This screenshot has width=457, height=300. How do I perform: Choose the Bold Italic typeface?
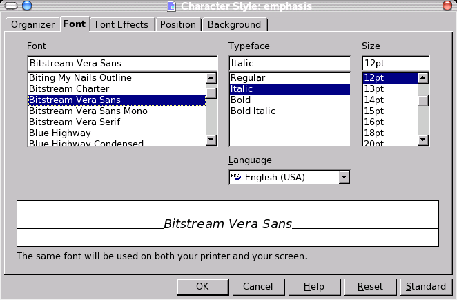coord(253,111)
